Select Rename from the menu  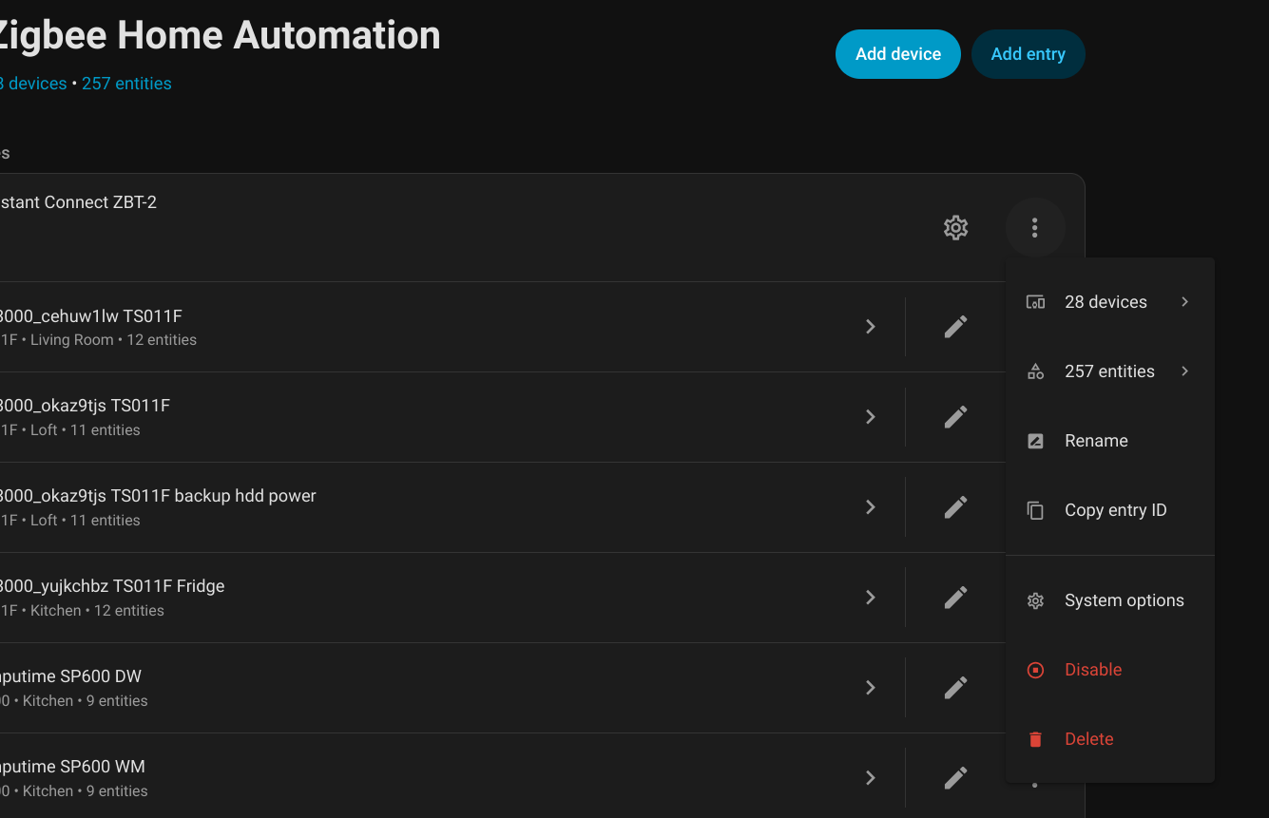tap(1096, 440)
